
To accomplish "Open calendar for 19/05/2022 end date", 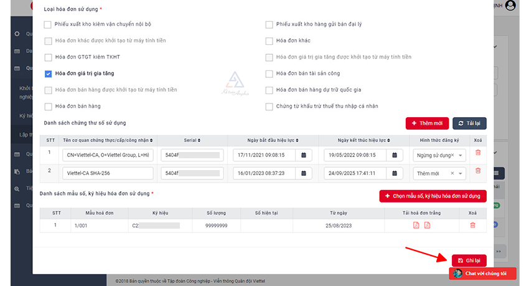I will point(395,155).
